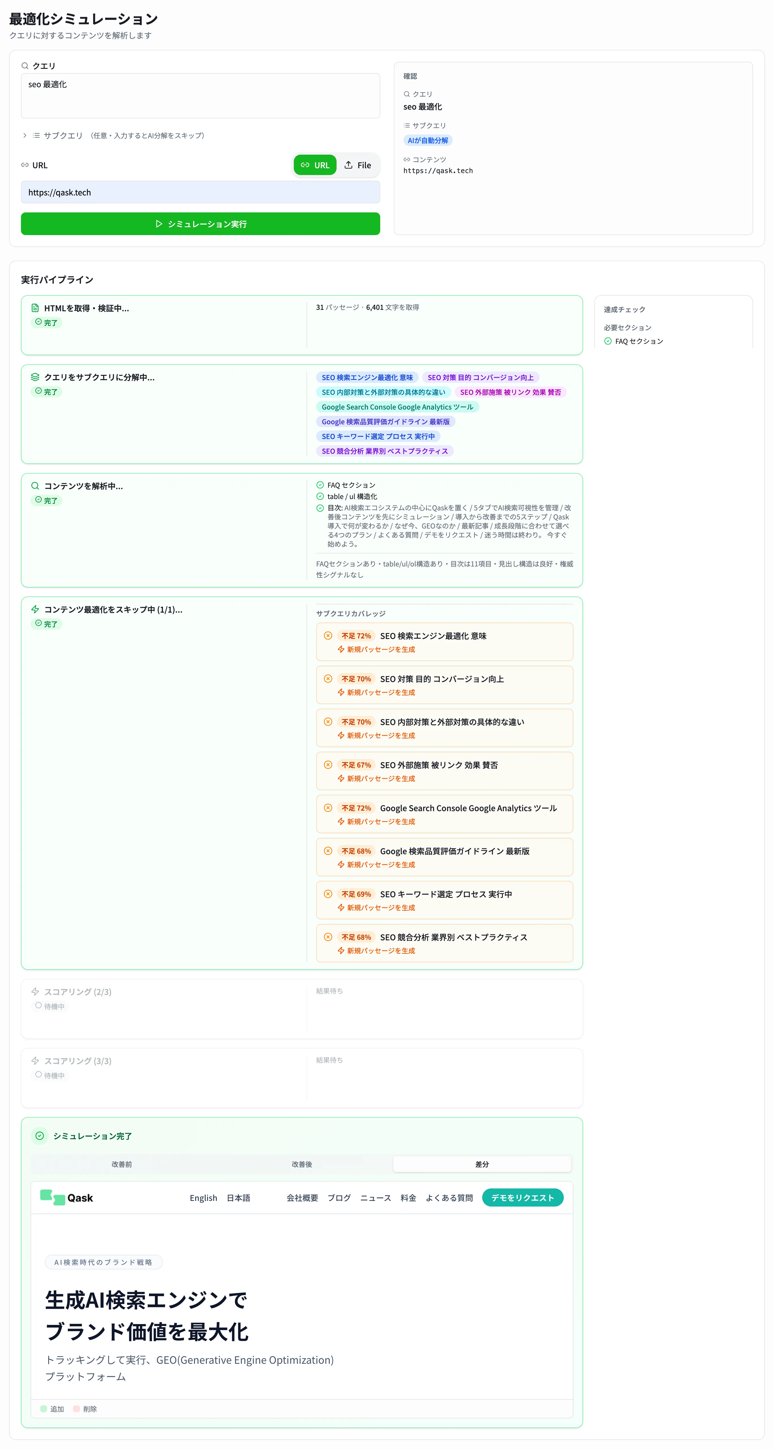
Task: Click the デモをリクエスト button in preview
Action: (x=522, y=1197)
